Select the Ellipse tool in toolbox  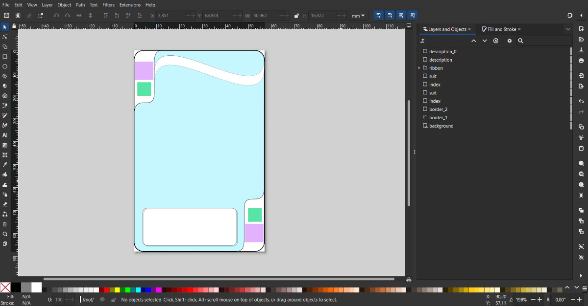5,66
